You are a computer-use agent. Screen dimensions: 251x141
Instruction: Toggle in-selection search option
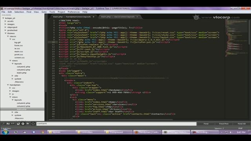[28, 124]
